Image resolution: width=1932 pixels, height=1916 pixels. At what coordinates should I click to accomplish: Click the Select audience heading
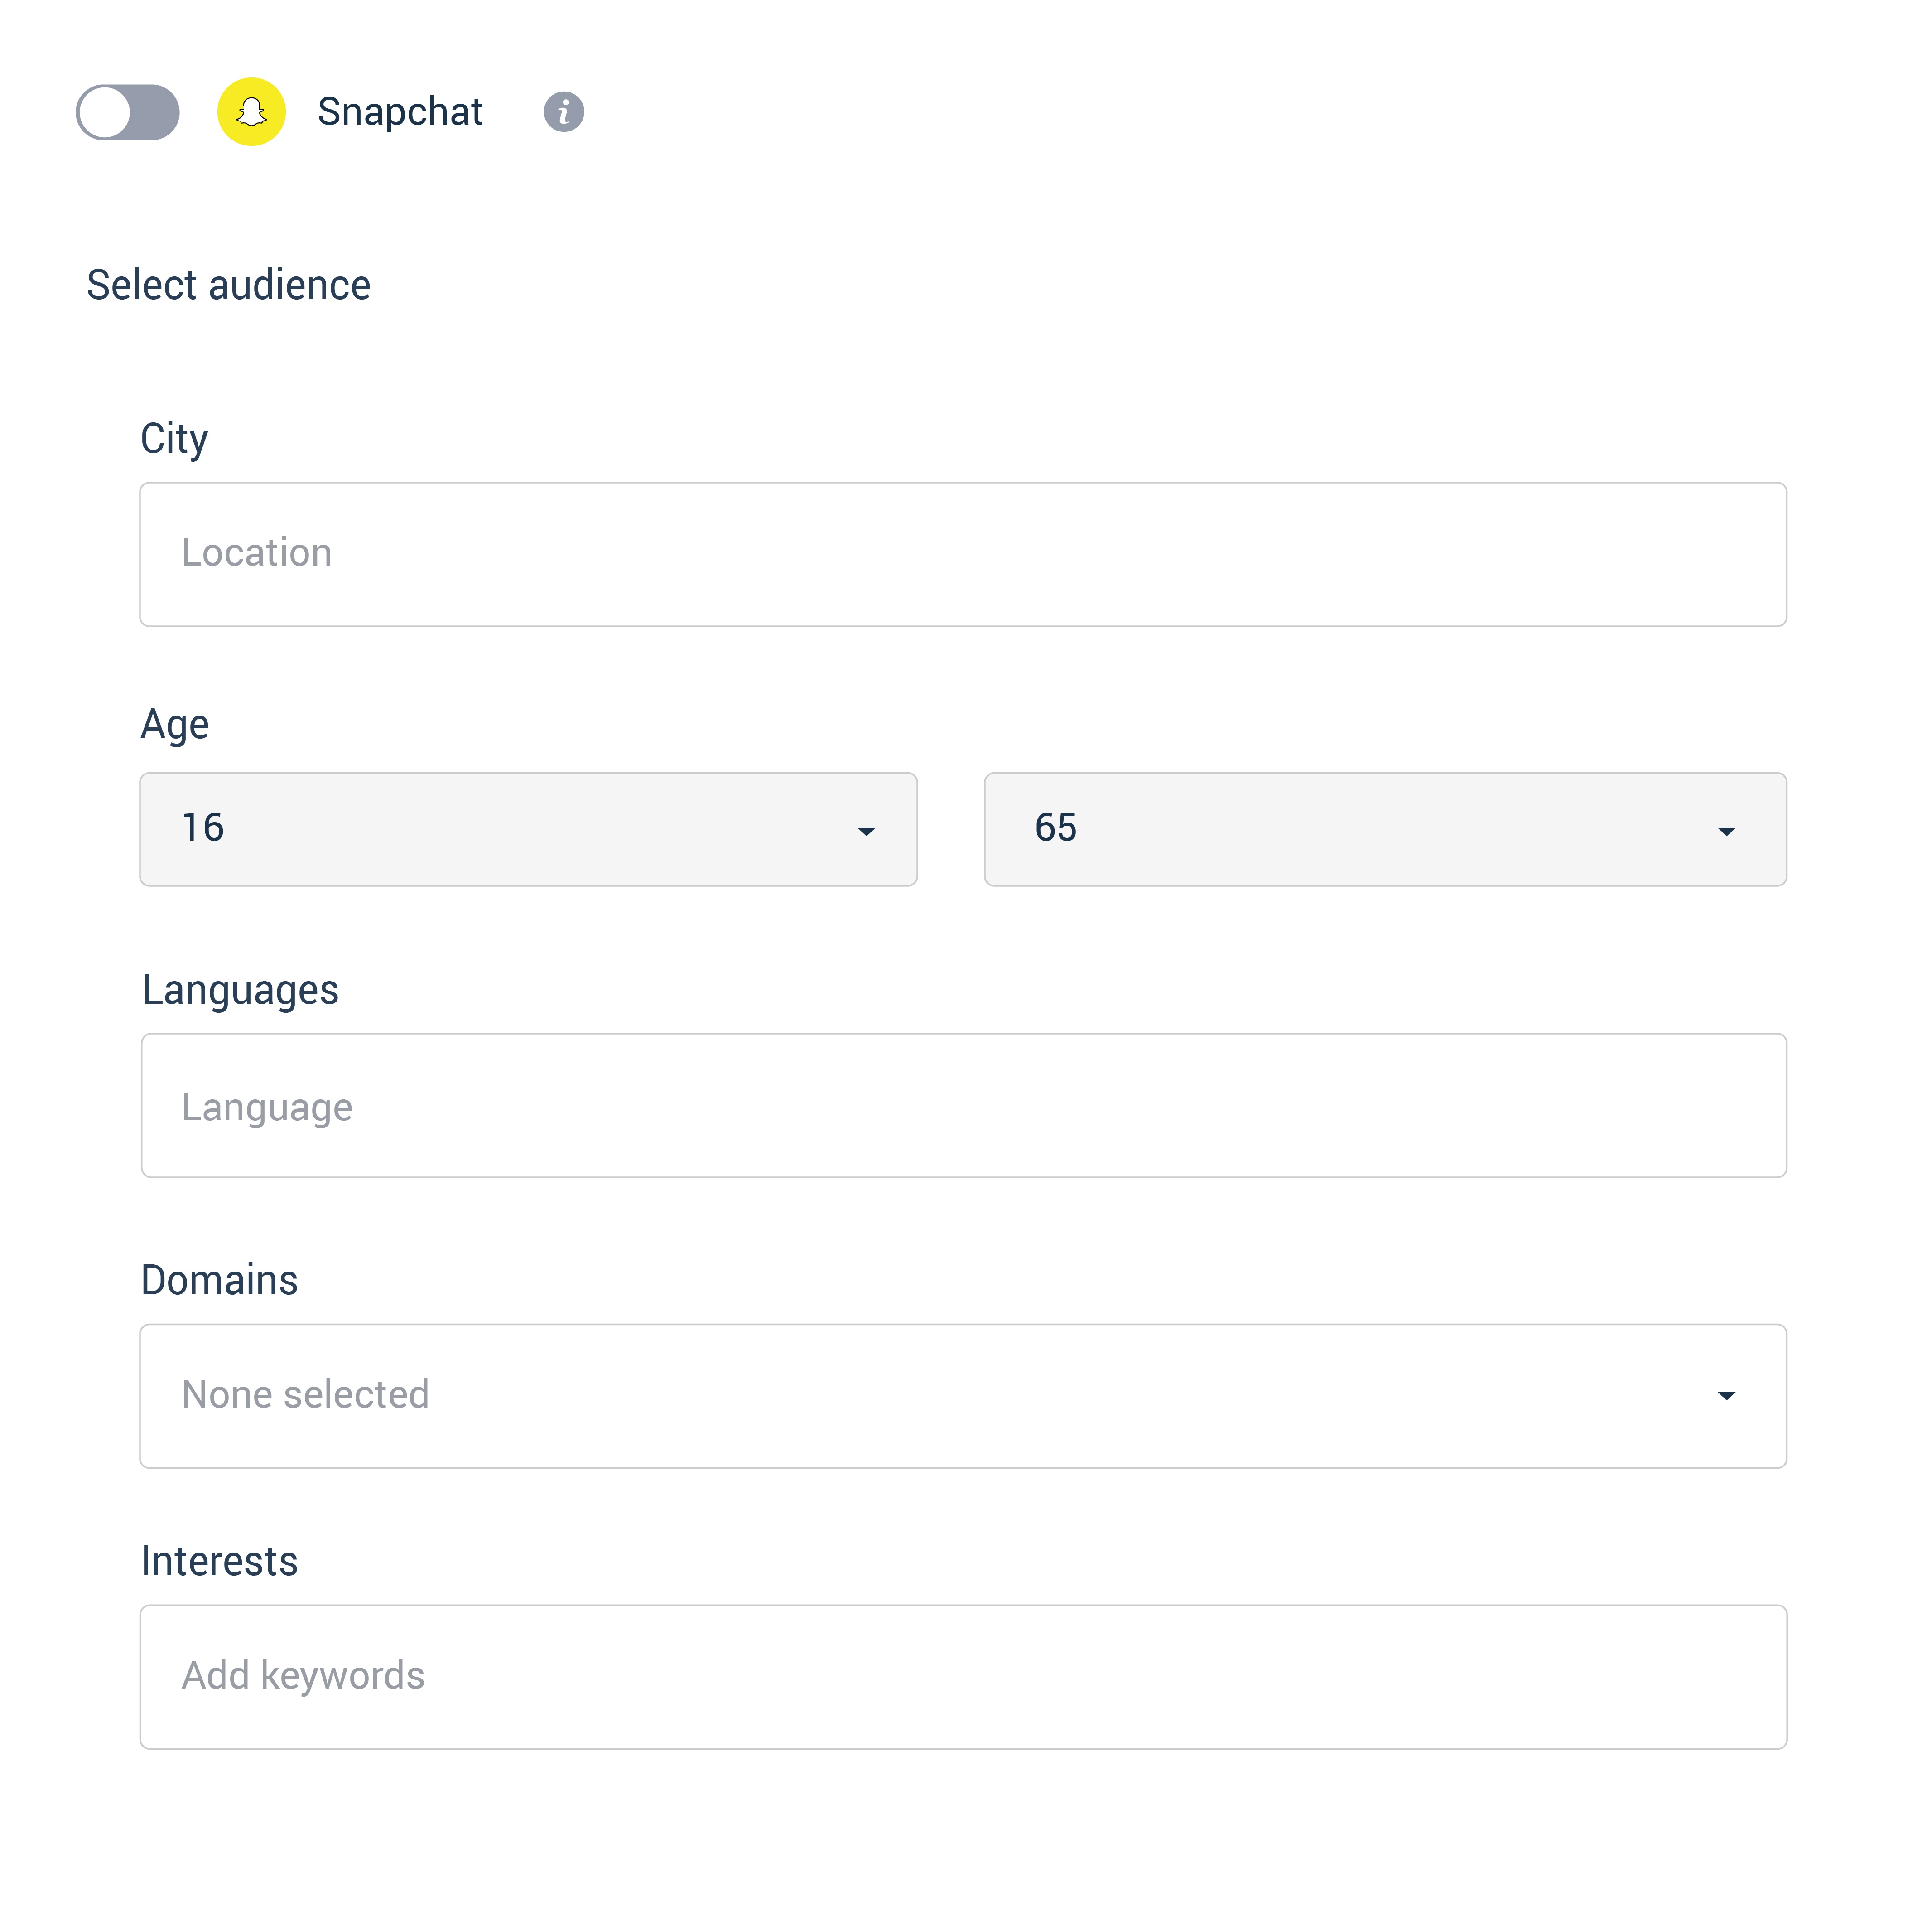[x=229, y=285]
